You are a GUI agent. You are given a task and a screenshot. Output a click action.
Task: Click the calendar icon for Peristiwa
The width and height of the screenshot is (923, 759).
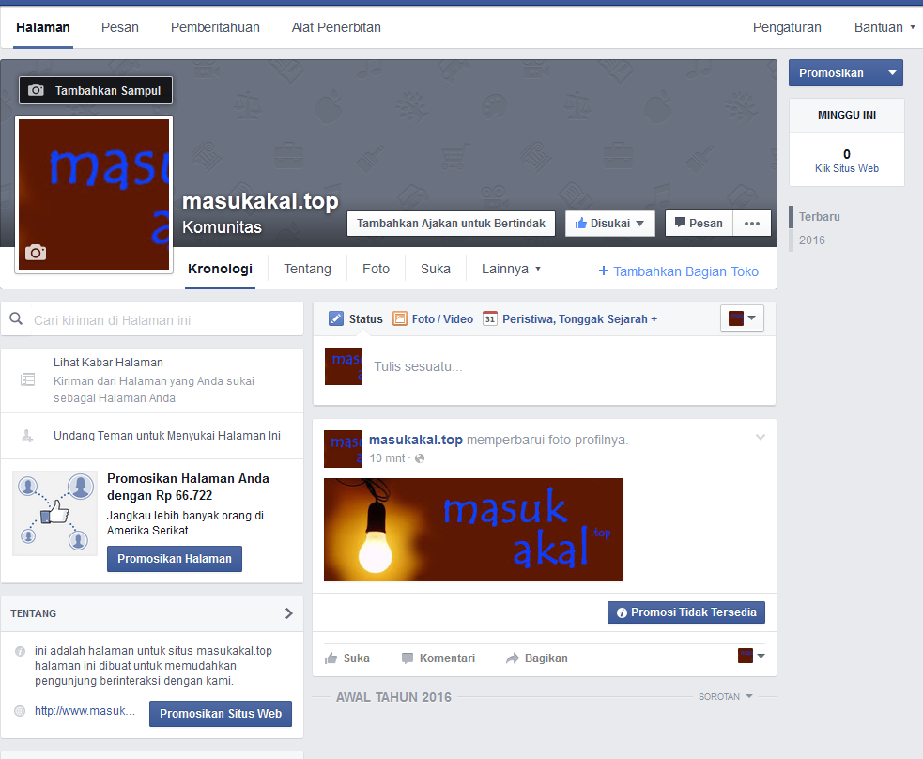[x=490, y=318]
